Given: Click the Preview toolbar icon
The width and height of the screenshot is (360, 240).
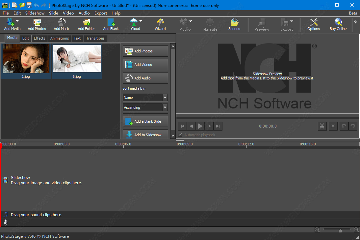Looking at the screenshot, I should point(262,22).
